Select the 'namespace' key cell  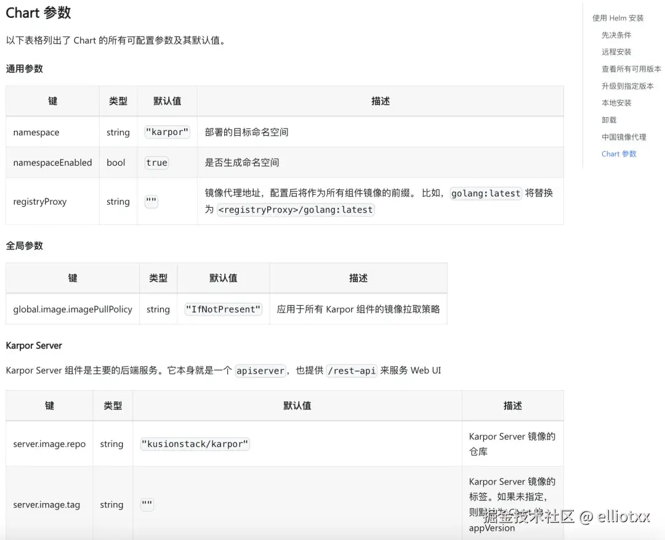52,132
